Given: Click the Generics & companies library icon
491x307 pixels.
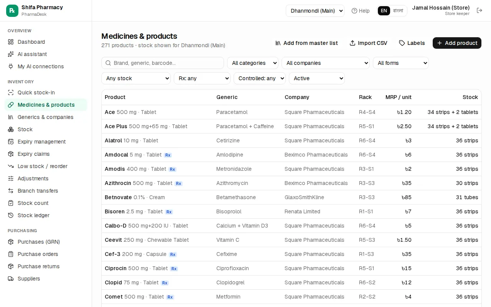Looking at the screenshot, I should point(11,117).
